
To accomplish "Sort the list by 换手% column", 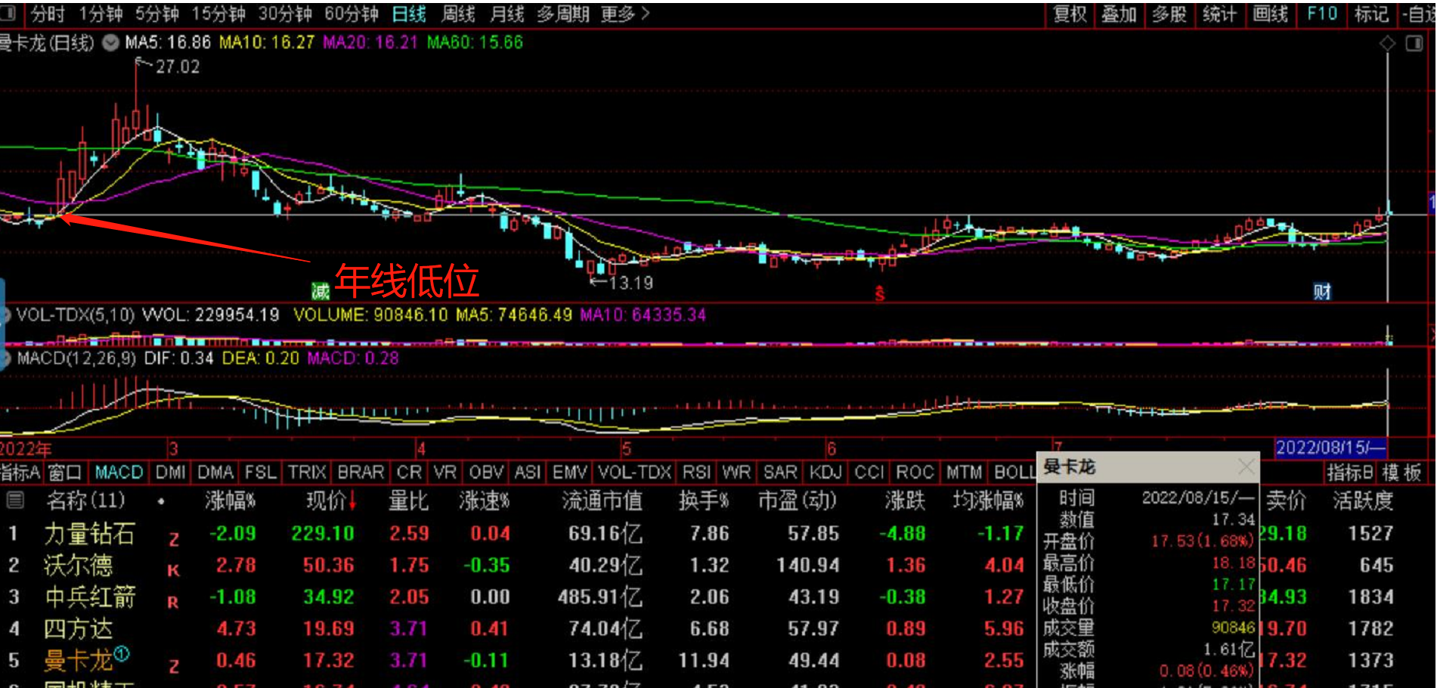I will 704,501.
